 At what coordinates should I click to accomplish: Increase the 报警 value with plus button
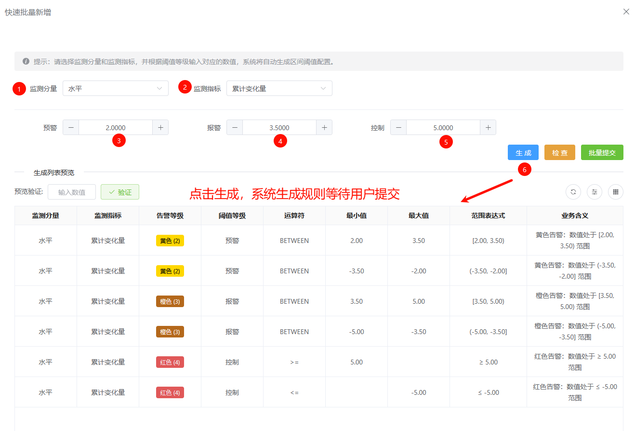tap(324, 128)
